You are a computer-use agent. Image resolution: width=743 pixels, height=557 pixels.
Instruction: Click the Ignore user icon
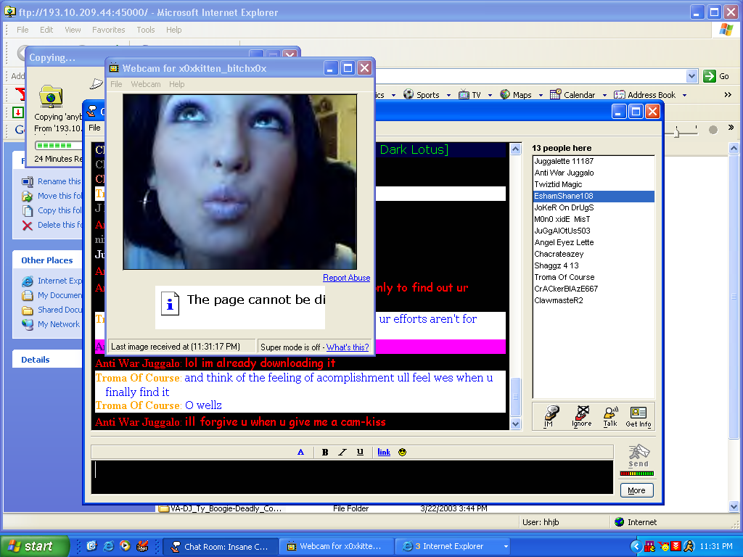581,416
